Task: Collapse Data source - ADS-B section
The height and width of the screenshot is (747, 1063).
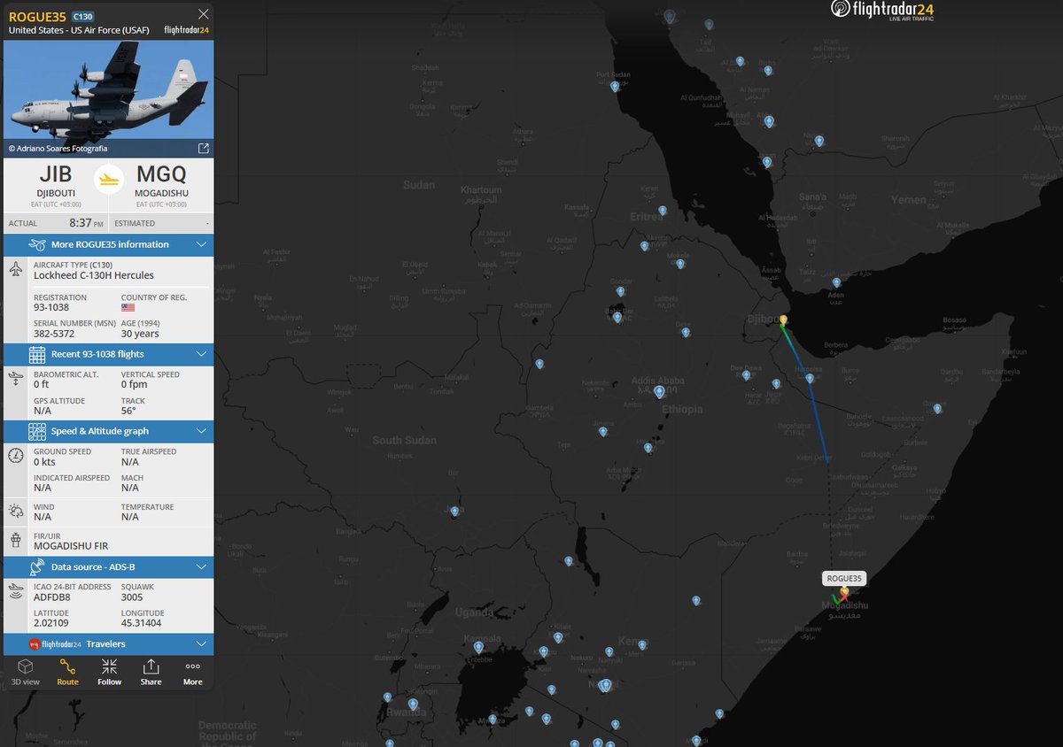Action: click(x=108, y=566)
